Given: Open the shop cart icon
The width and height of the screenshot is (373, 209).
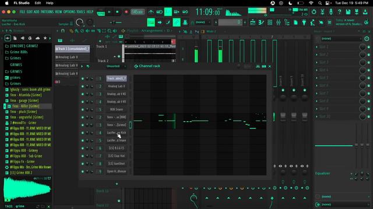Looking at the screenshot, I should [x=329, y=23].
